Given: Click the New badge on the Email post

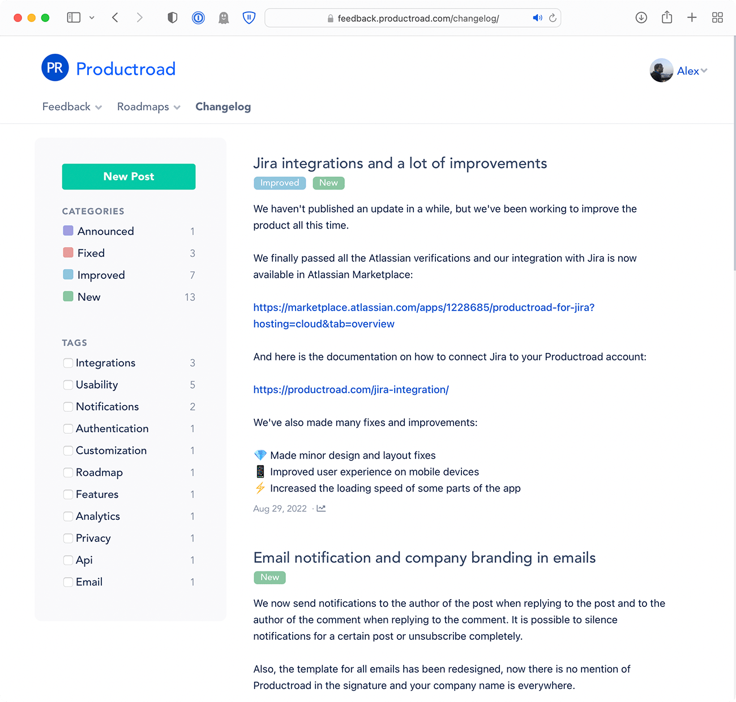Looking at the screenshot, I should click(269, 578).
